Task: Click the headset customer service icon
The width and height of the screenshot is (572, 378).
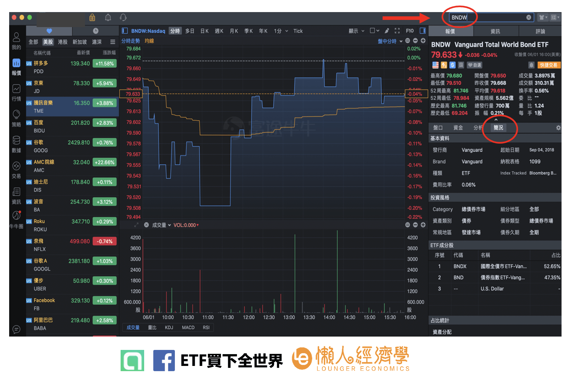Action: (123, 17)
